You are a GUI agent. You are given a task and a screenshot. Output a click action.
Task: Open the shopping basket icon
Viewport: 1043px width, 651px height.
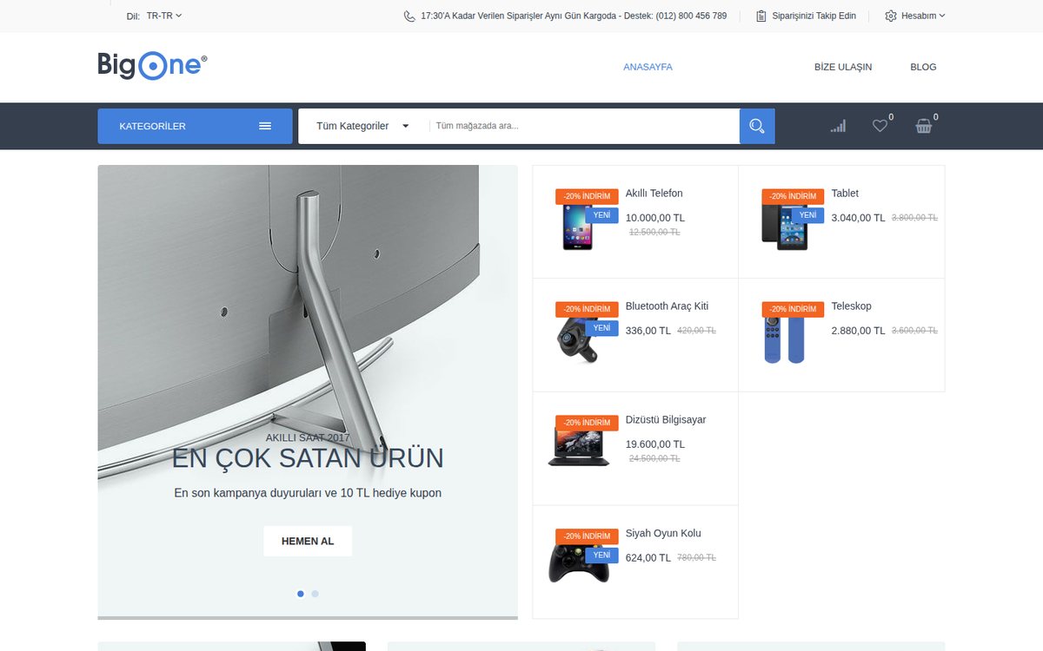coord(924,126)
